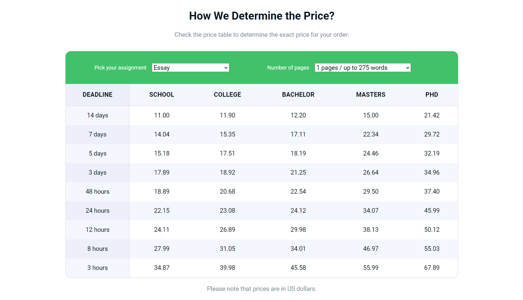Select the 11.00 School price cell
Viewport: 523px width, 300px height.
[161, 115]
